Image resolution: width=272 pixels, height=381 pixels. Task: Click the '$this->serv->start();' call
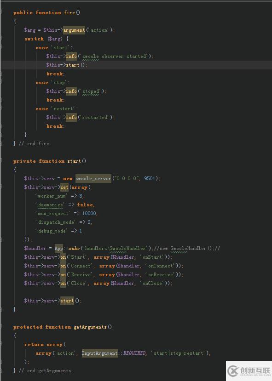click(53, 301)
